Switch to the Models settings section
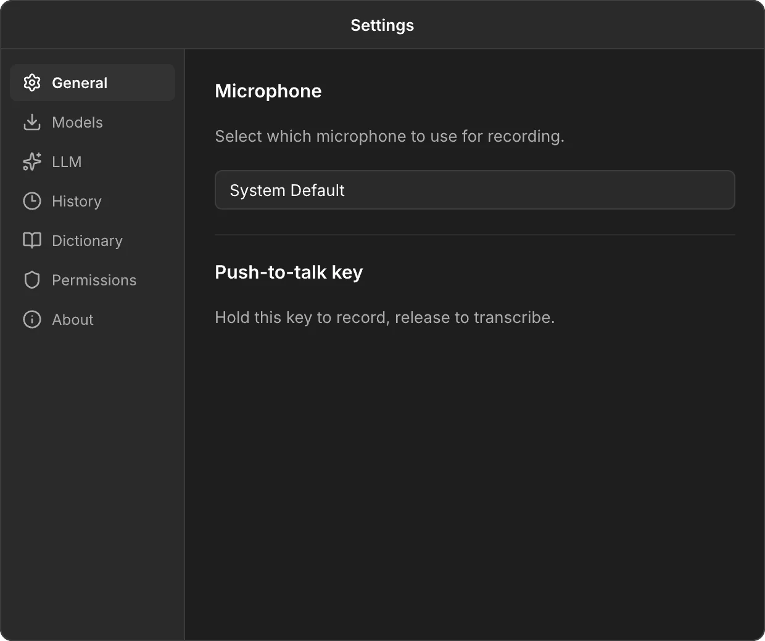Screen dimensions: 765x641 (77, 122)
